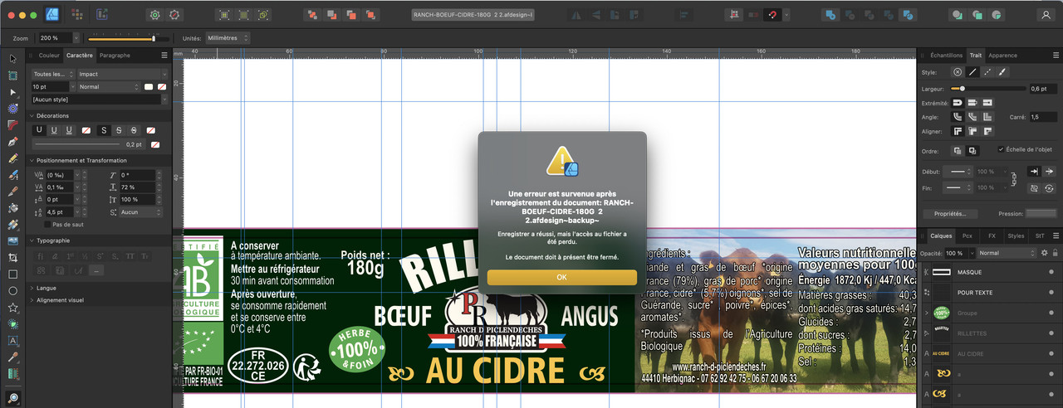The height and width of the screenshot is (408, 1063).
Task: Select round cap stroke extremity
Action: click(958, 103)
